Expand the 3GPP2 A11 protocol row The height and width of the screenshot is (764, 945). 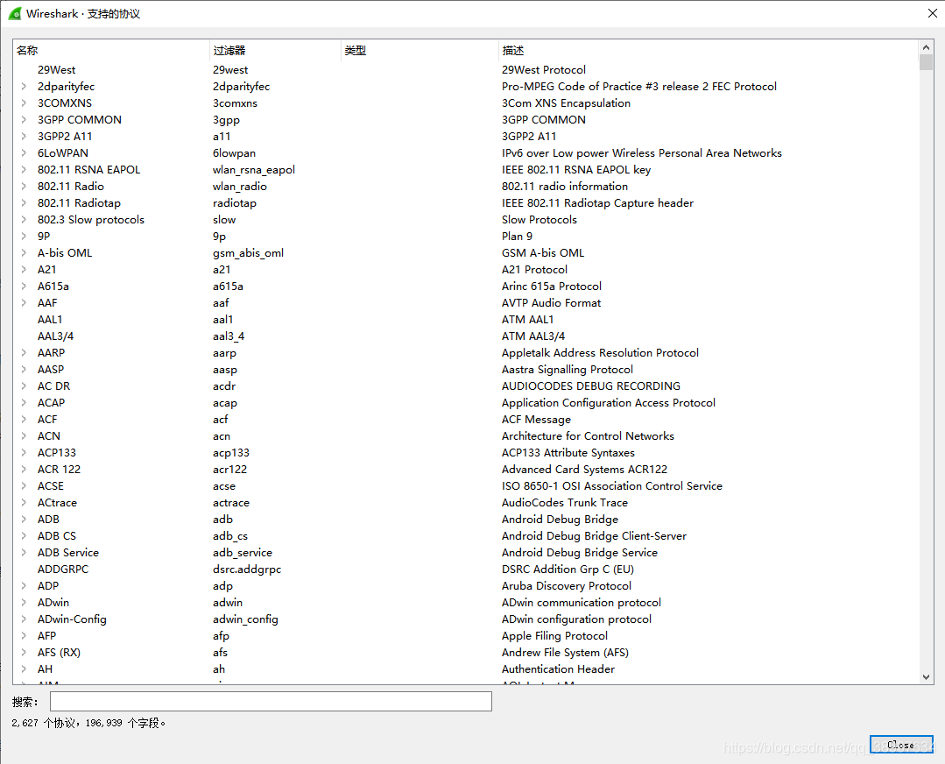click(25, 137)
